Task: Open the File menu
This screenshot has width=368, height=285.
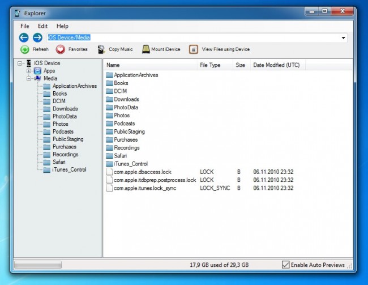Action: pos(25,26)
